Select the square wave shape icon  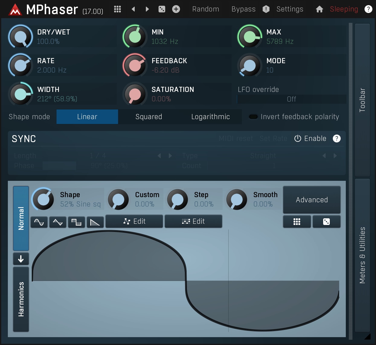pyautogui.click(x=76, y=222)
